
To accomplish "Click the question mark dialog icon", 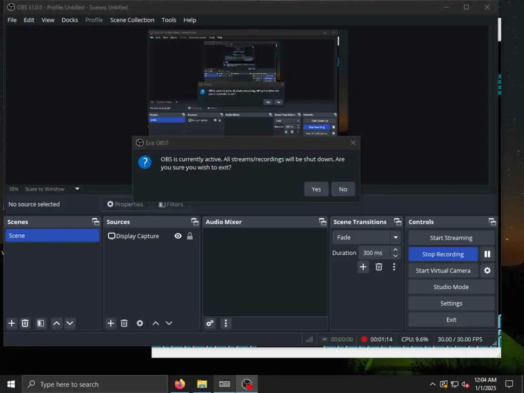I will (145, 162).
